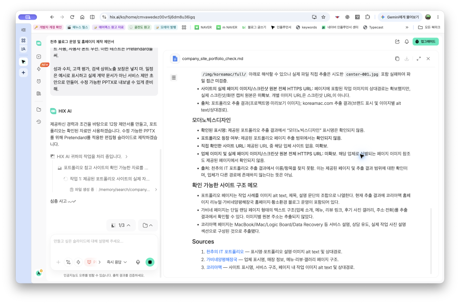The height and width of the screenshot is (304, 460).
Task: Open the keywords bookmark
Action: coord(306,27)
